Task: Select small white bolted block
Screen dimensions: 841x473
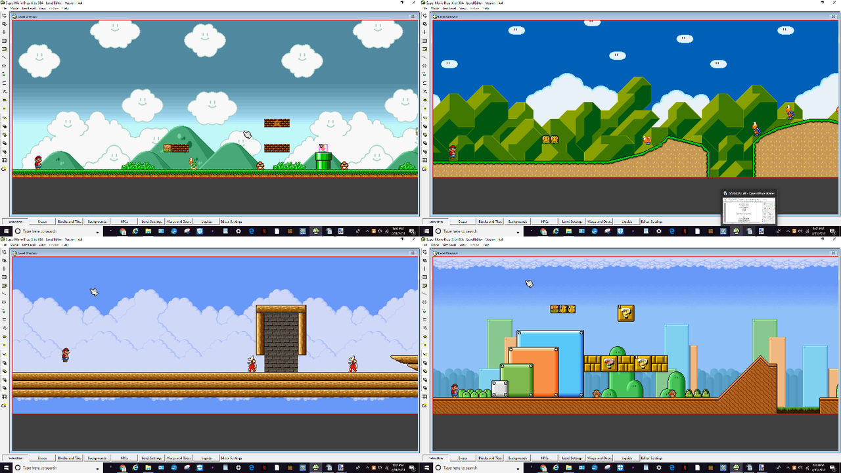Action: (x=500, y=389)
